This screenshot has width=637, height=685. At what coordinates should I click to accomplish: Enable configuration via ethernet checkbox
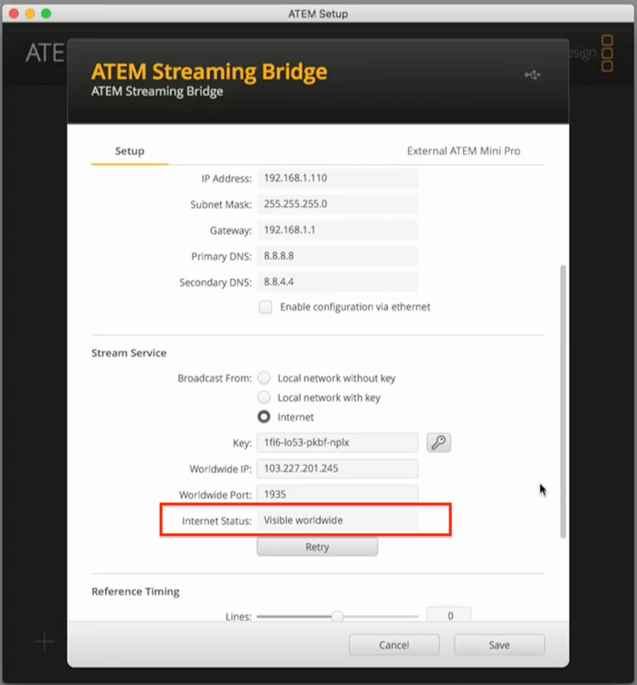tap(265, 307)
